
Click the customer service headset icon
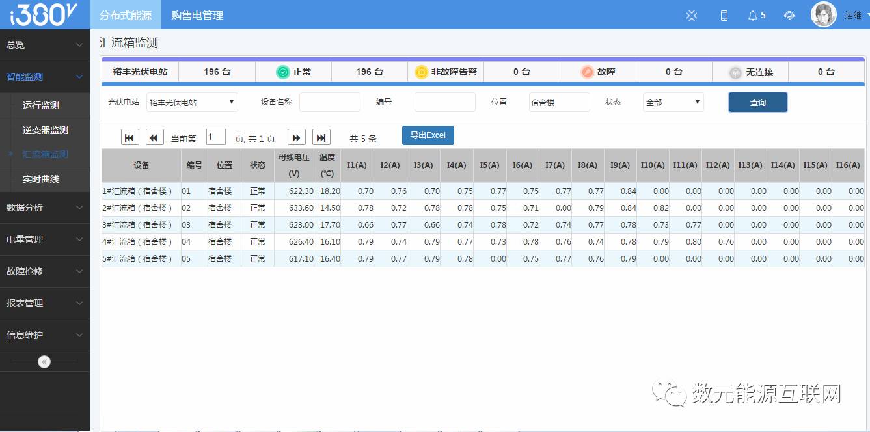coord(789,15)
